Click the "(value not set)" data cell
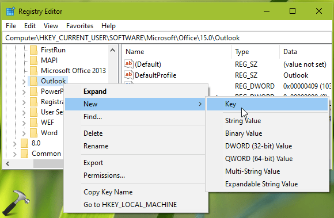 (305, 64)
